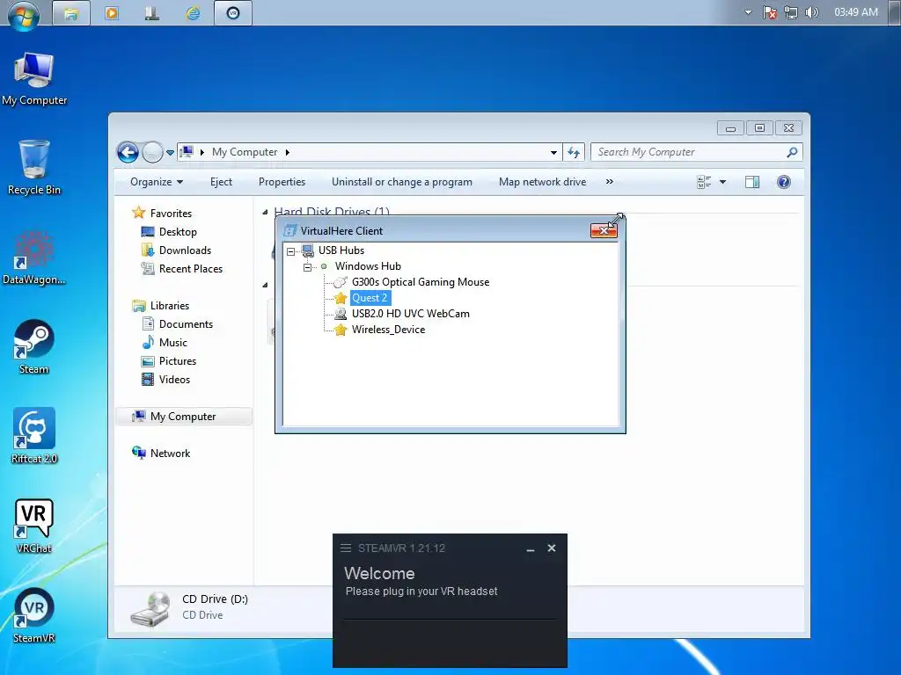The width and height of the screenshot is (901, 675).
Task: Select USB Hubs in VirtualHere Client
Action: [341, 250]
